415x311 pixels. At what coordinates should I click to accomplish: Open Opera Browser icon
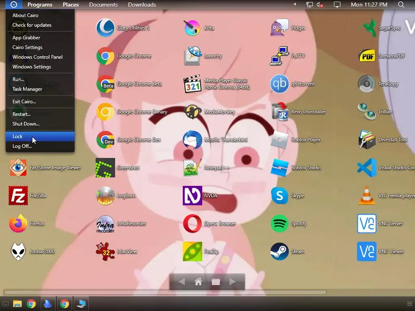193,224
